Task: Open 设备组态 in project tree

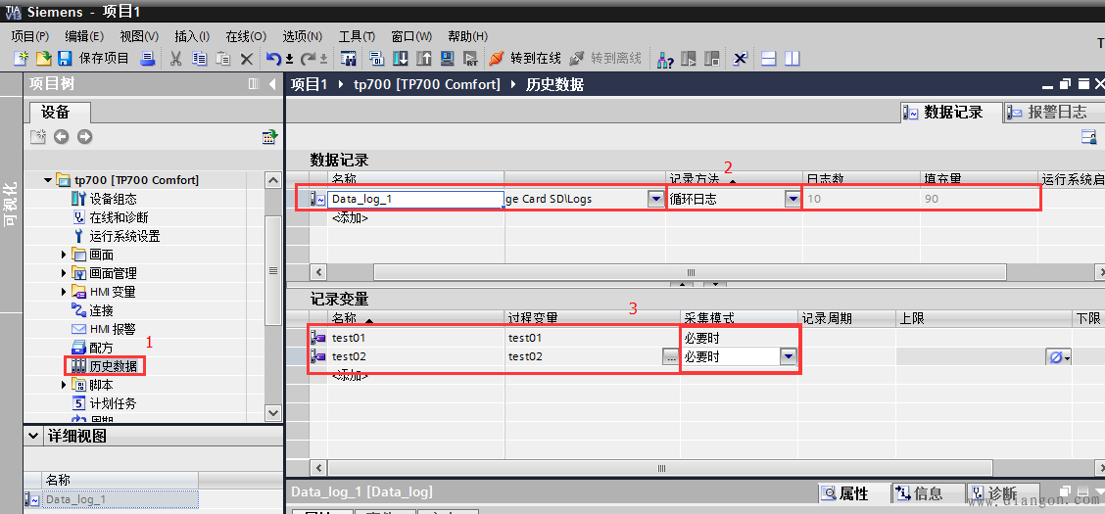Action: 113,200
